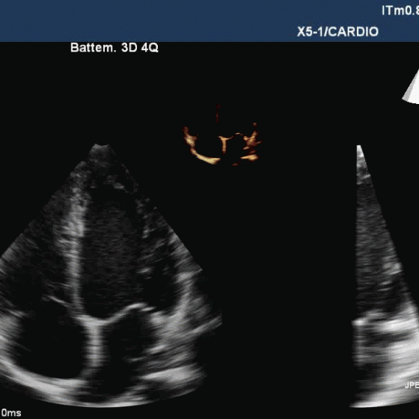Click the JPE text on right sector
This screenshot has width=419, height=419.
coord(412,385)
